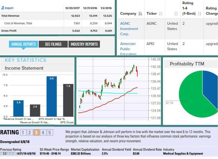This screenshot has height=159, width=218.
Task: Click the Profitability TTM heading
Action: pyautogui.click(x=187, y=64)
